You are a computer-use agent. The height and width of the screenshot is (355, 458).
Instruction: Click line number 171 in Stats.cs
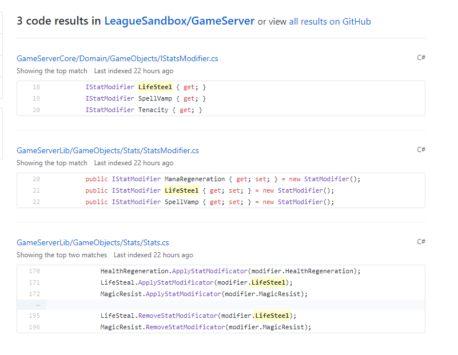coord(34,281)
